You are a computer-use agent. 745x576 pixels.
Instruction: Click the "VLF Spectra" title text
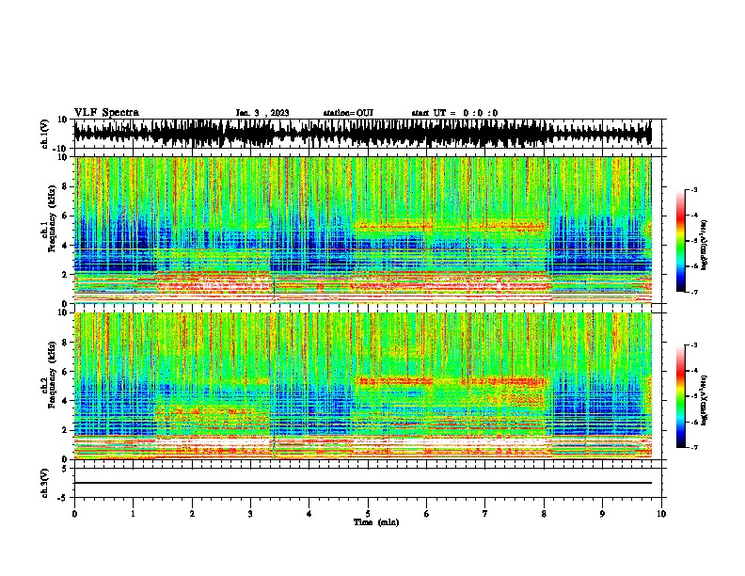(x=106, y=113)
